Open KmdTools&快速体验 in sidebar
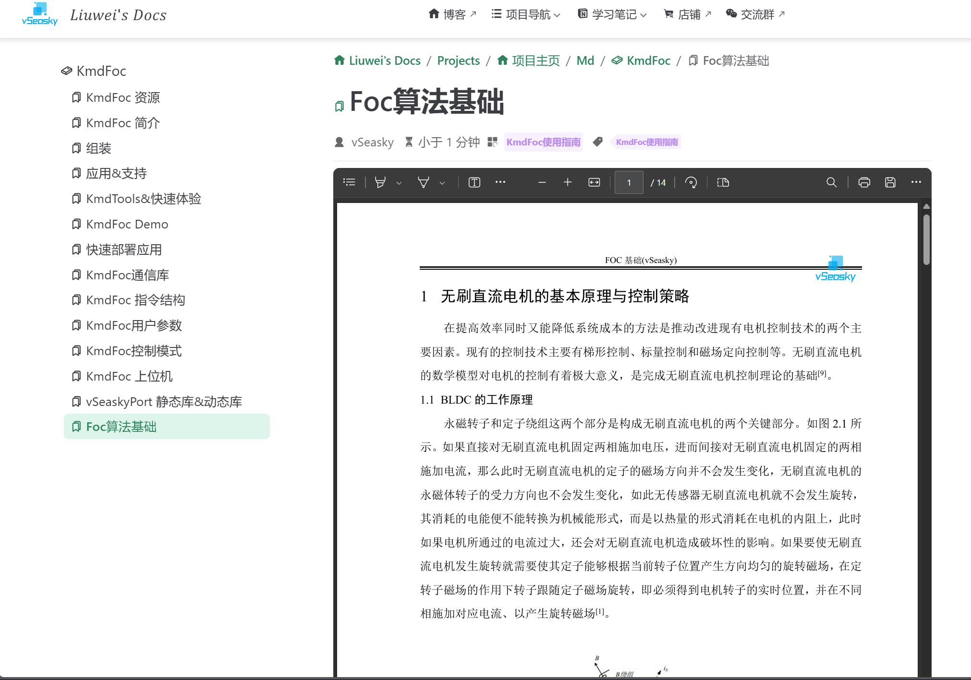The image size is (971, 680). pyautogui.click(x=167, y=199)
